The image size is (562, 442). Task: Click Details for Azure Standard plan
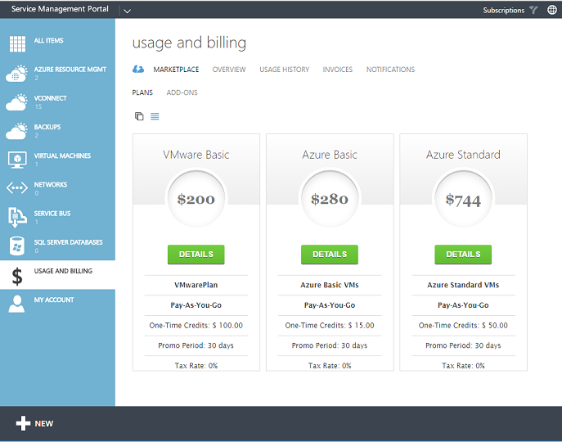(463, 255)
